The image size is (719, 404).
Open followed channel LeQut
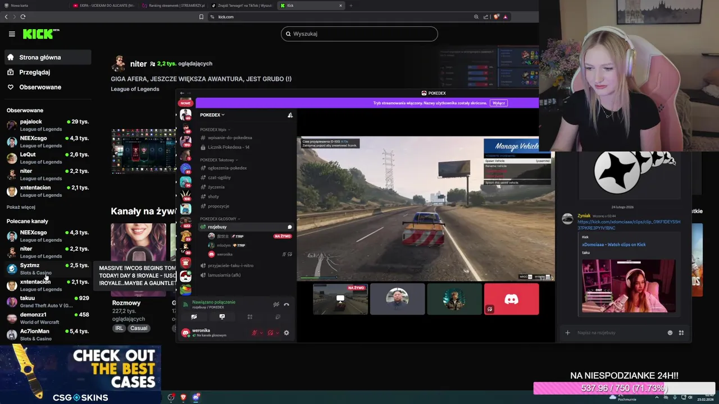pos(48,158)
